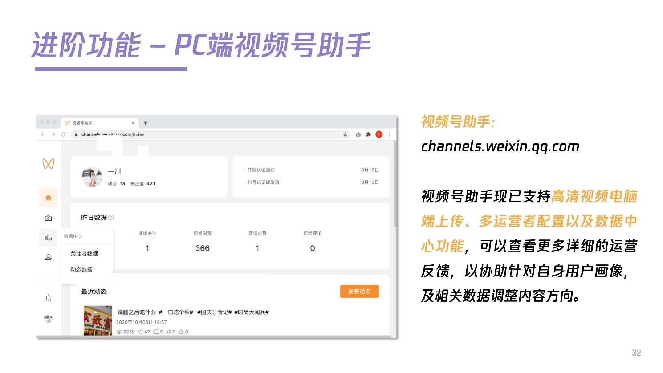Like the recent post via the heart icon

click(x=142, y=332)
